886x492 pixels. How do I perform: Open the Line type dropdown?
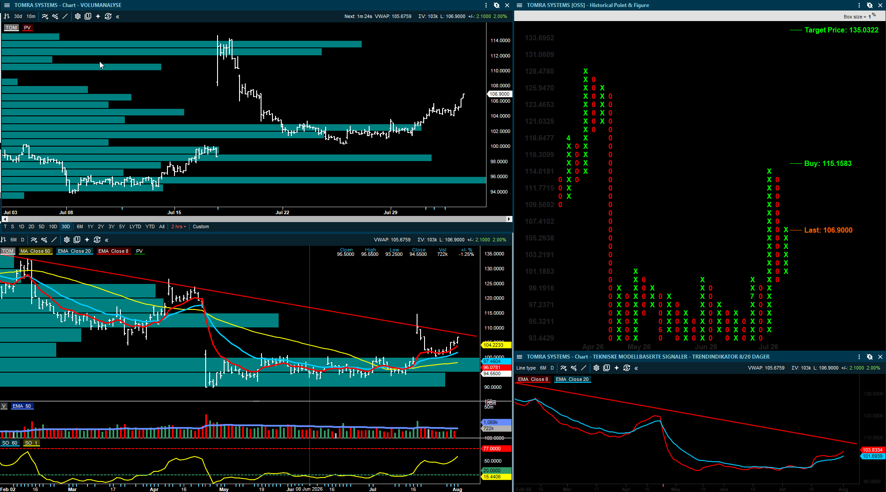526,368
